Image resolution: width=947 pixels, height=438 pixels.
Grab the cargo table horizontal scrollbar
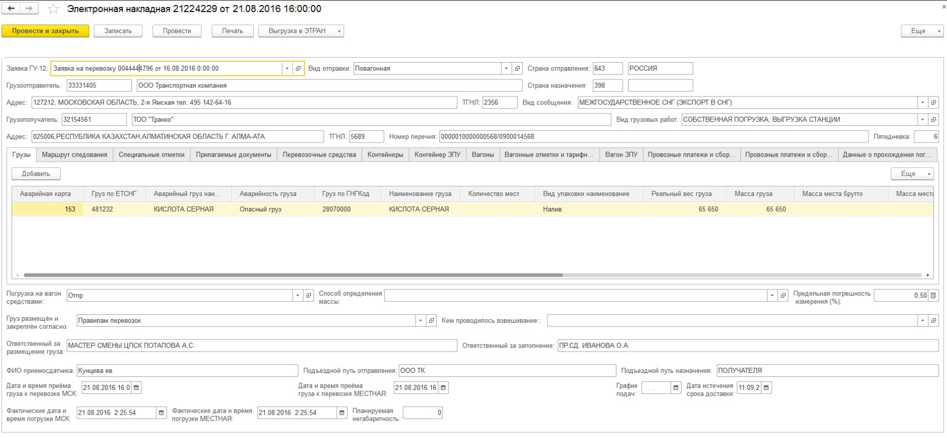293,275
